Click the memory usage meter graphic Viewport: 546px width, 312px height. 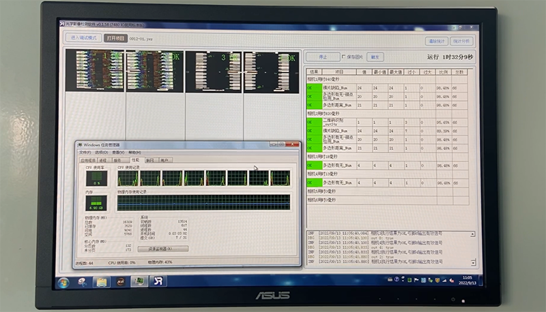(x=97, y=203)
